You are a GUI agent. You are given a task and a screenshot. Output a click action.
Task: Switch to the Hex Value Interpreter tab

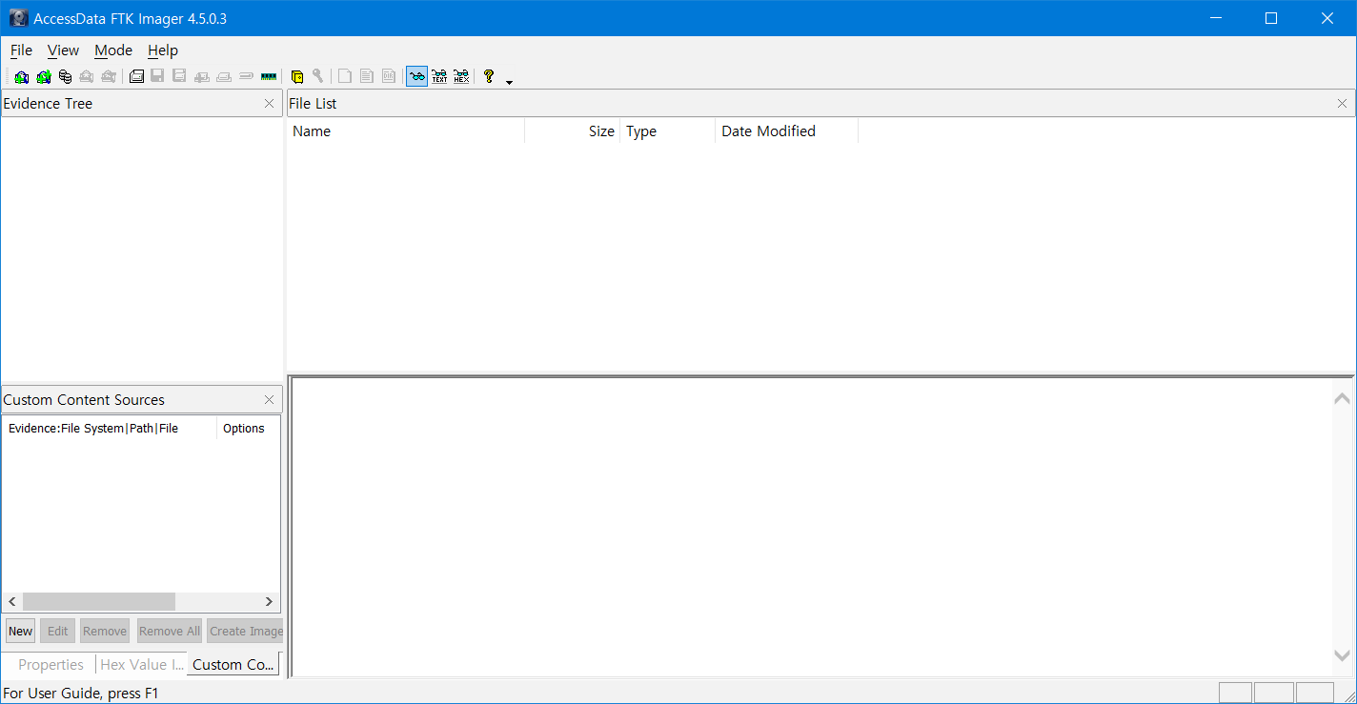[141, 665]
